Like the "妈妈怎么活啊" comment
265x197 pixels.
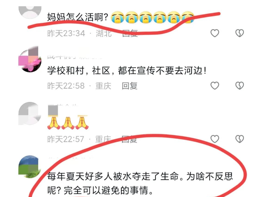(215, 33)
